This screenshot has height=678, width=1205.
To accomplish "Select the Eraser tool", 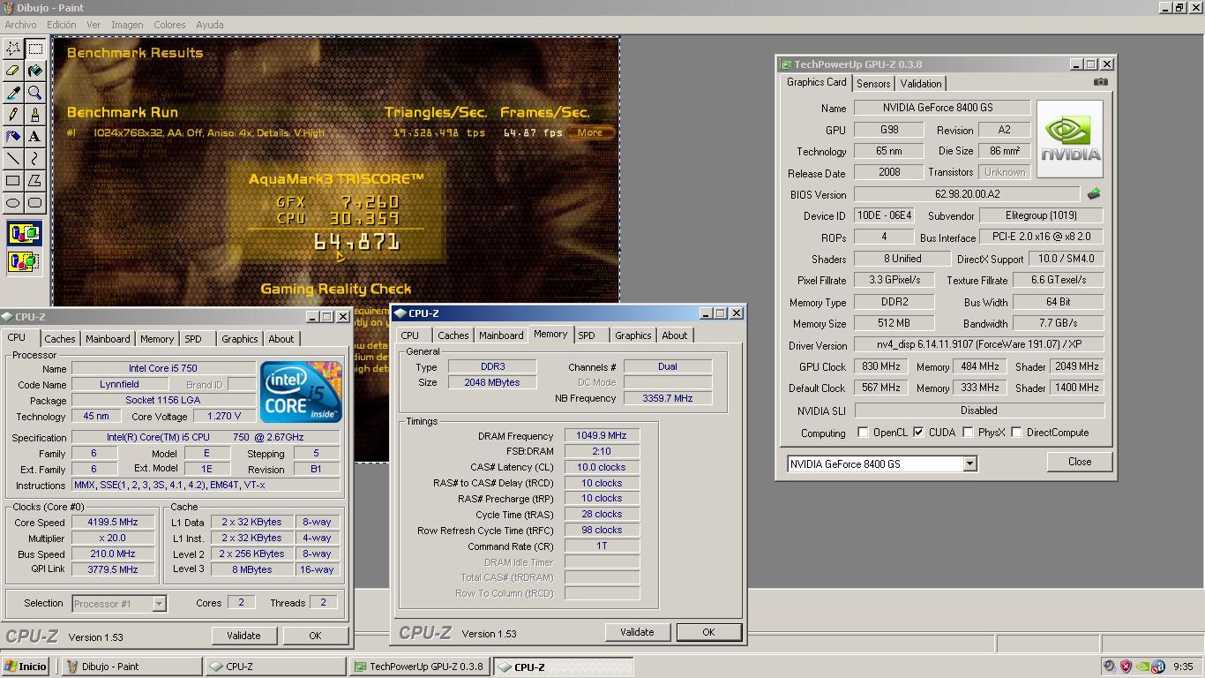I will click(13, 71).
